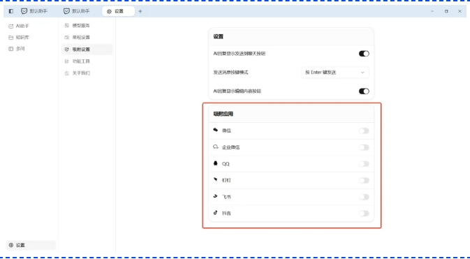Select the 设置 tab in title bar
This screenshot has height=259, width=470.
pos(118,11)
